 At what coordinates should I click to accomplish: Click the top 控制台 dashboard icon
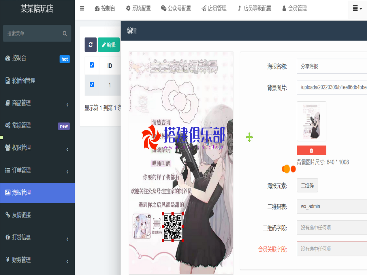coord(97,8)
